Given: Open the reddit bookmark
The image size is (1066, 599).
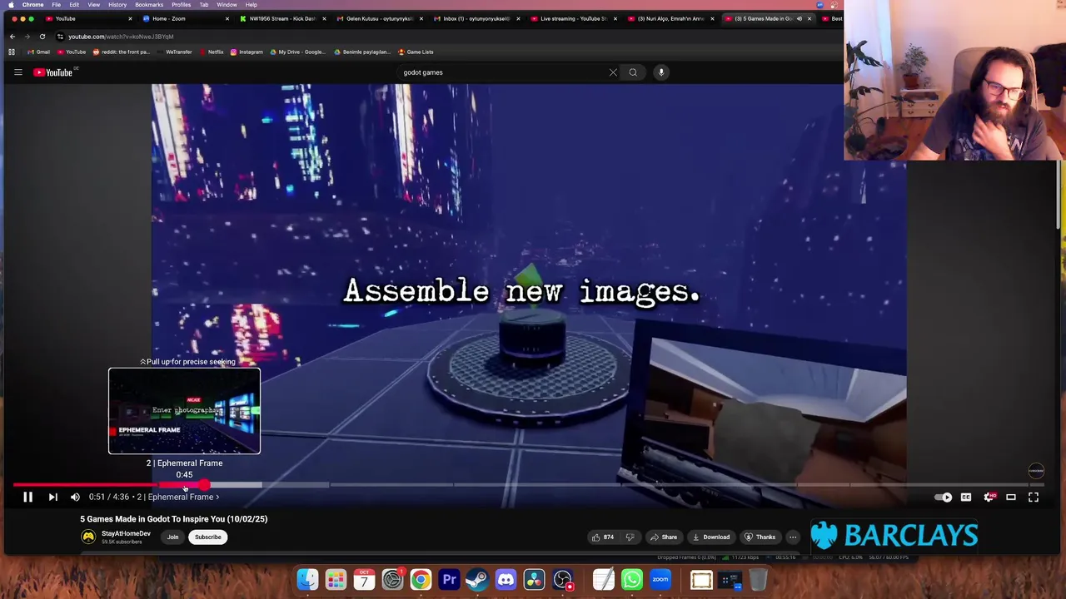Looking at the screenshot, I should coord(122,52).
